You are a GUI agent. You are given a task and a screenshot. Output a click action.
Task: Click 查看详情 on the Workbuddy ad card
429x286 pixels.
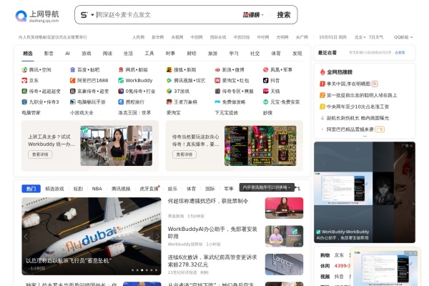pyautogui.click(x=40, y=154)
